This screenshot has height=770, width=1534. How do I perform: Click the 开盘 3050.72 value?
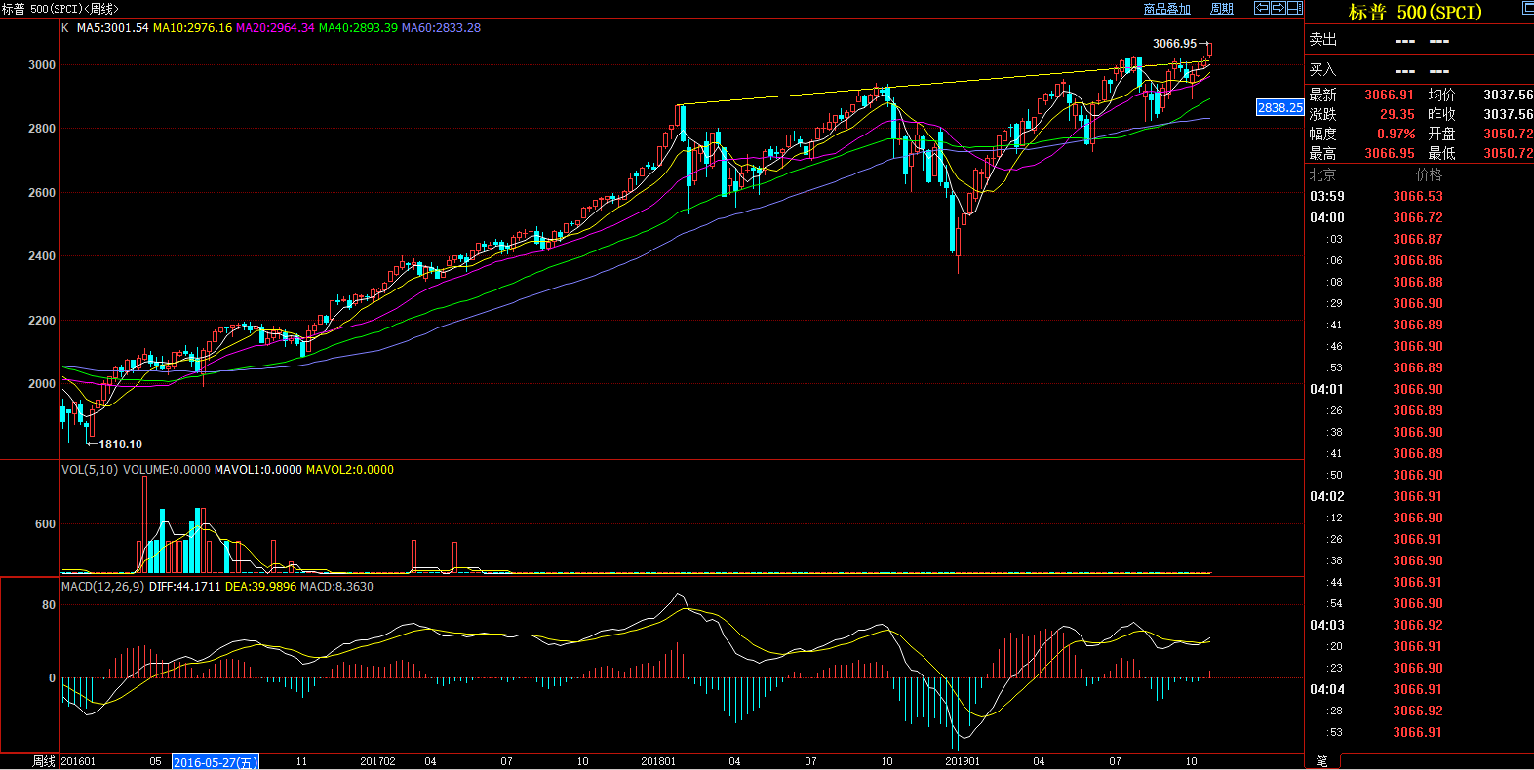click(1509, 134)
